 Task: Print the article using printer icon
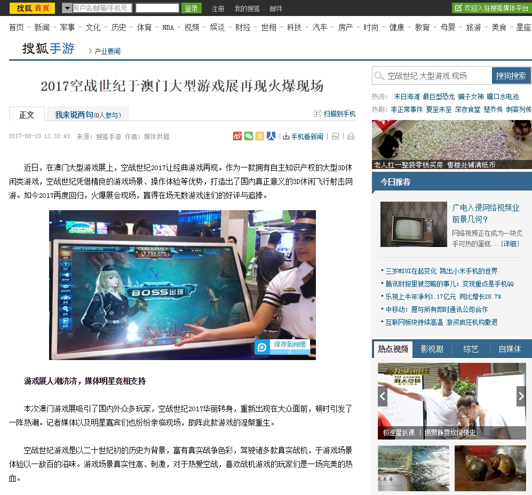[351, 137]
